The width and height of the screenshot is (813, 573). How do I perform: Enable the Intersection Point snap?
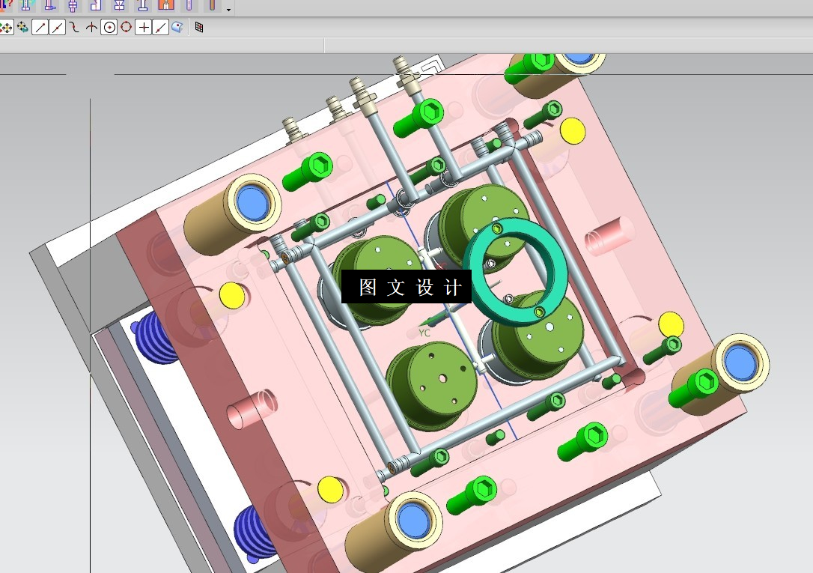pos(91,27)
